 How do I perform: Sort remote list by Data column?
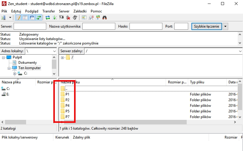pyautogui.click(x=232, y=82)
